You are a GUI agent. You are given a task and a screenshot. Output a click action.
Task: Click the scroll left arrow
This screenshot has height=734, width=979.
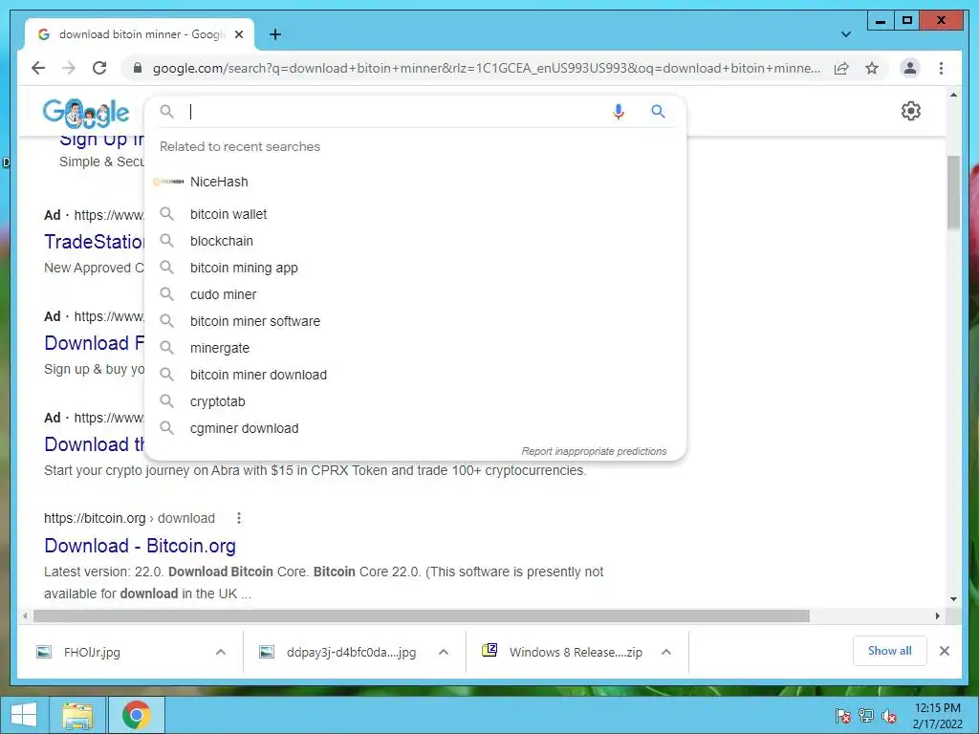25,616
